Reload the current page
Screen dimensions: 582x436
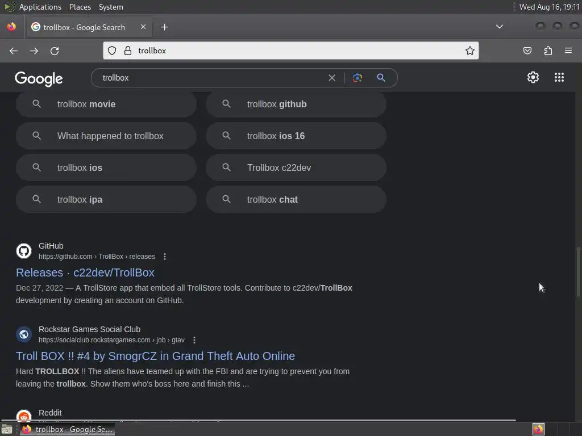coord(55,51)
